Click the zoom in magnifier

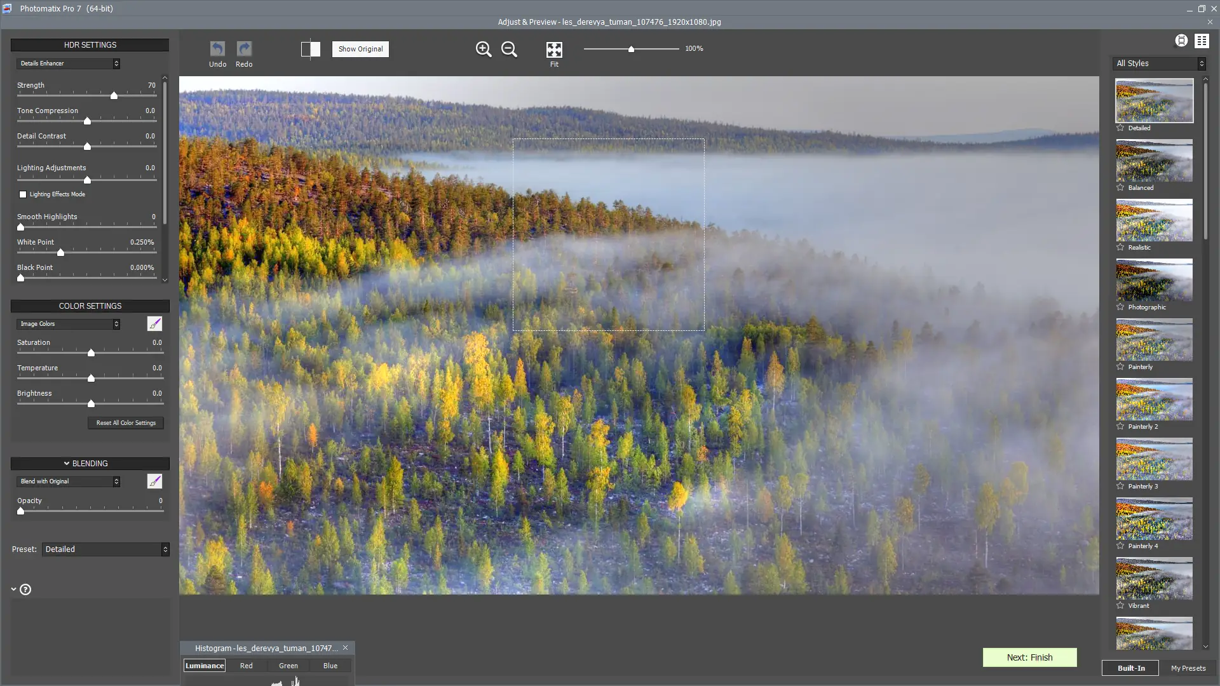[x=484, y=49]
